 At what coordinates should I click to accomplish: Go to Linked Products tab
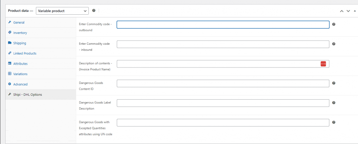24,53
